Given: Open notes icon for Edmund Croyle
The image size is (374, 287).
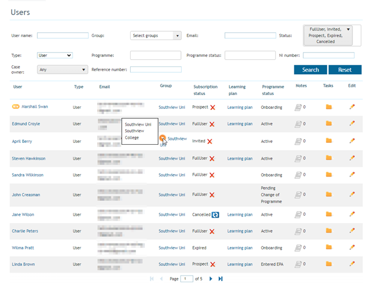Looking at the screenshot, I should pyautogui.click(x=298, y=124).
